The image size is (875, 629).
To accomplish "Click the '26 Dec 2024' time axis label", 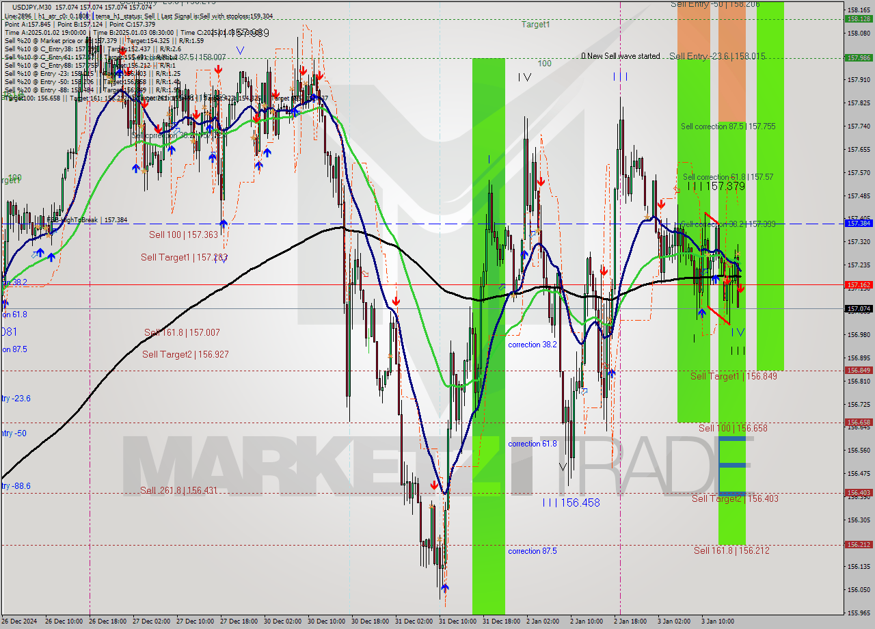I will (x=21, y=621).
